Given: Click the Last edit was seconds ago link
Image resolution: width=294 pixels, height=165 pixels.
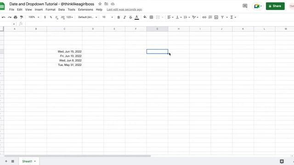Looking at the screenshot, I should 124,10.
